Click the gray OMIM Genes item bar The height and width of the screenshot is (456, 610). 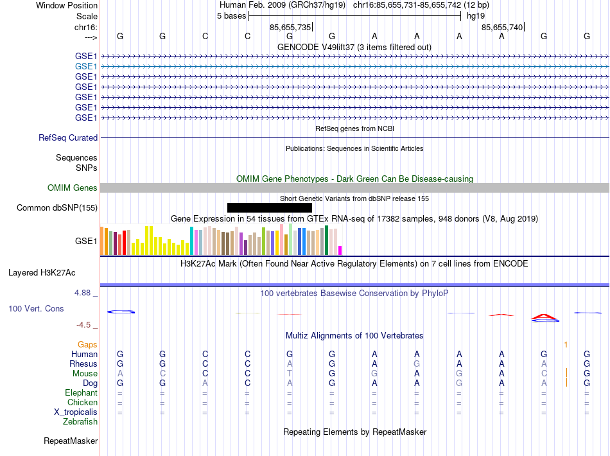point(354,188)
